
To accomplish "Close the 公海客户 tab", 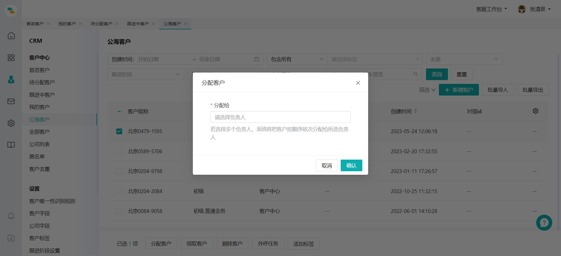I will (186, 24).
